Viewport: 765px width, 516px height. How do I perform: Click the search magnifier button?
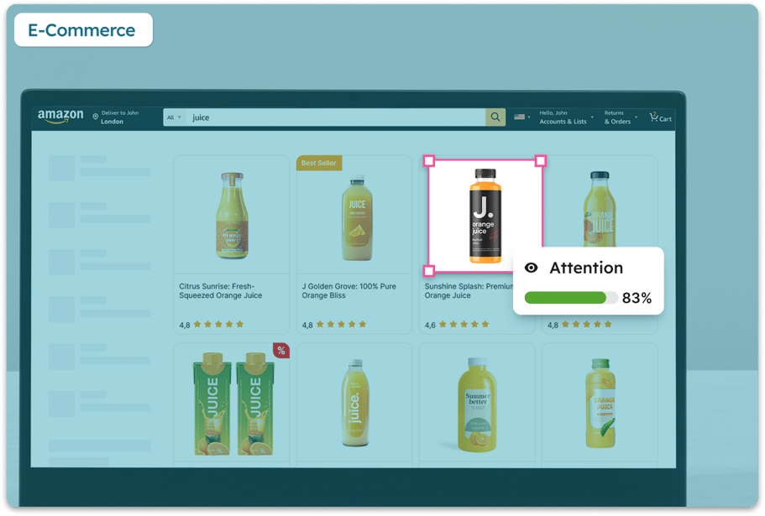[495, 117]
